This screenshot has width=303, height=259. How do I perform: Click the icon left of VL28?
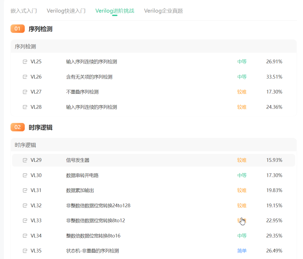(x=25, y=107)
